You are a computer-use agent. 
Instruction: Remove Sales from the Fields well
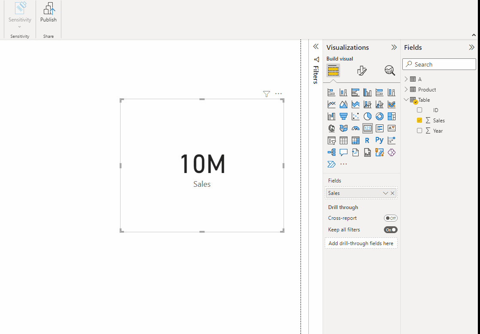[x=392, y=193]
